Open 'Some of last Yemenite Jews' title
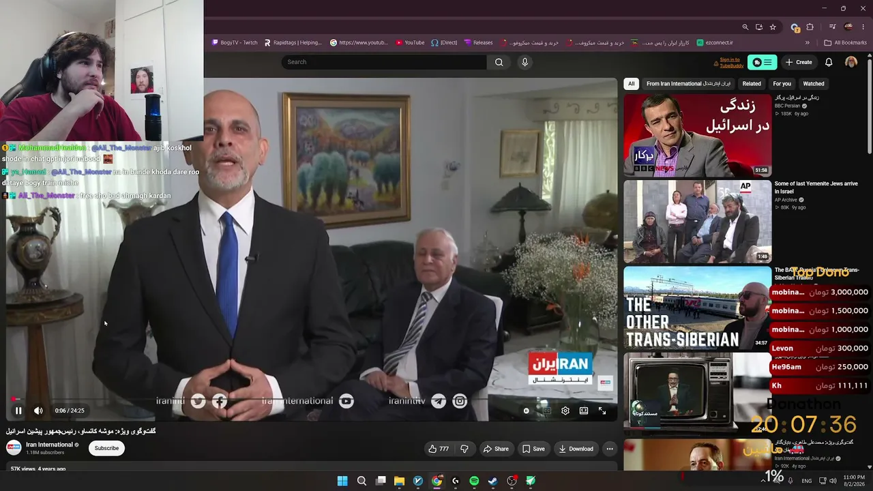Viewport: 873px width, 491px height. pyautogui.click(x=816, y=188)
